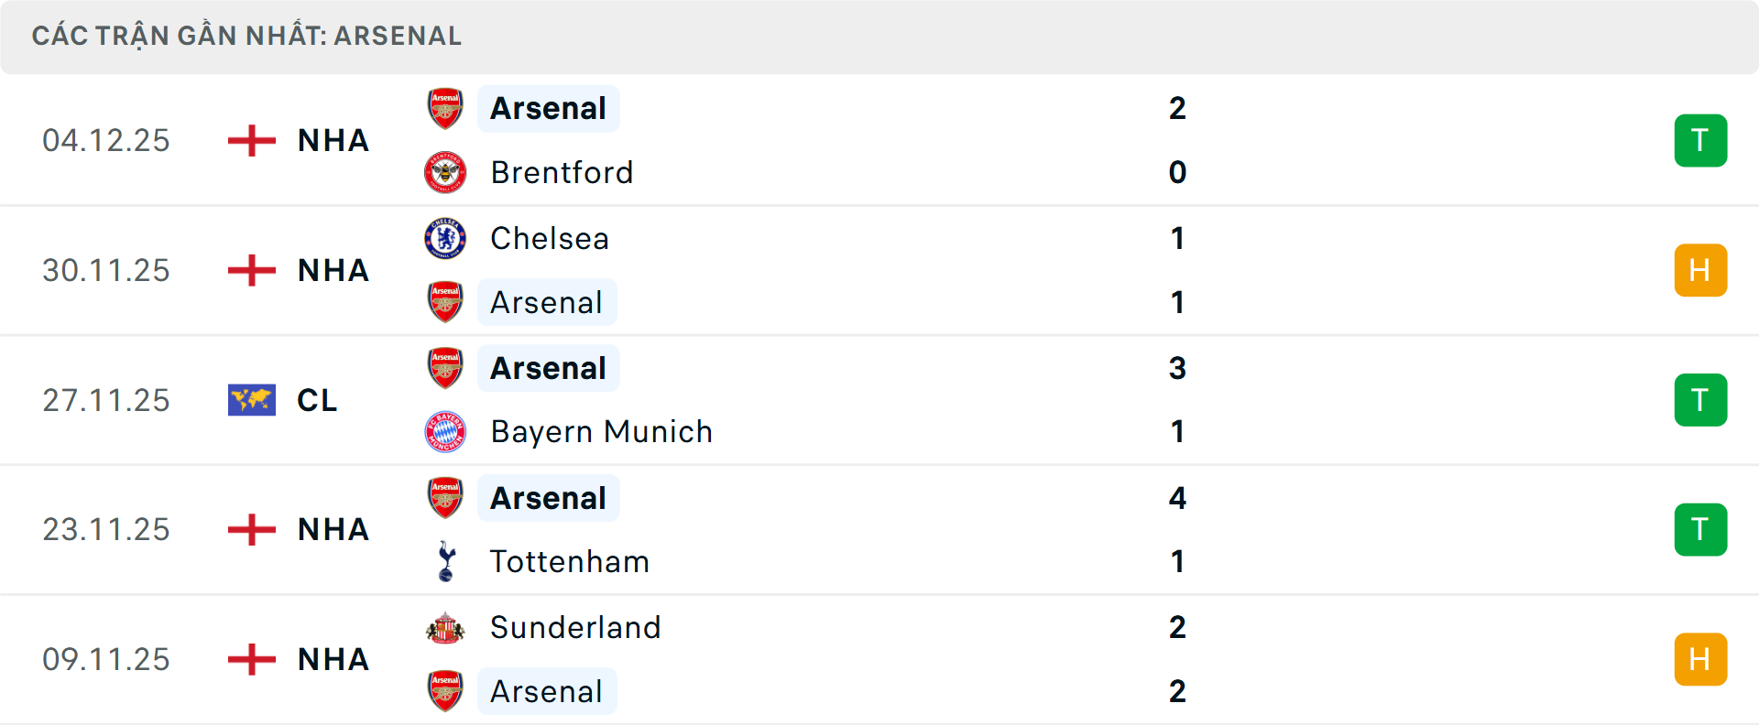Click the green T badge for Bayern match
This screenshot has width=1759, height=725.
tap(1700, 400)
